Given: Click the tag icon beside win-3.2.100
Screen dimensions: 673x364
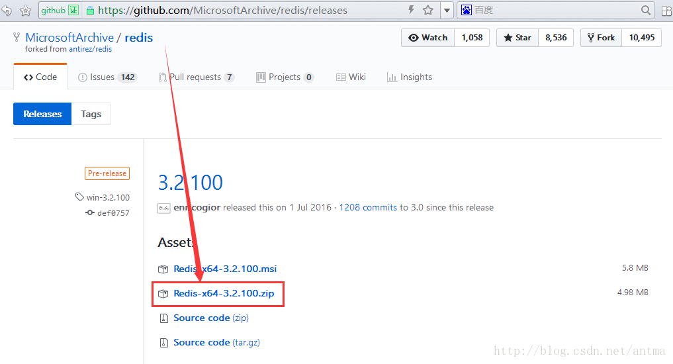Looking at the screenshot, I should point(79,197).
